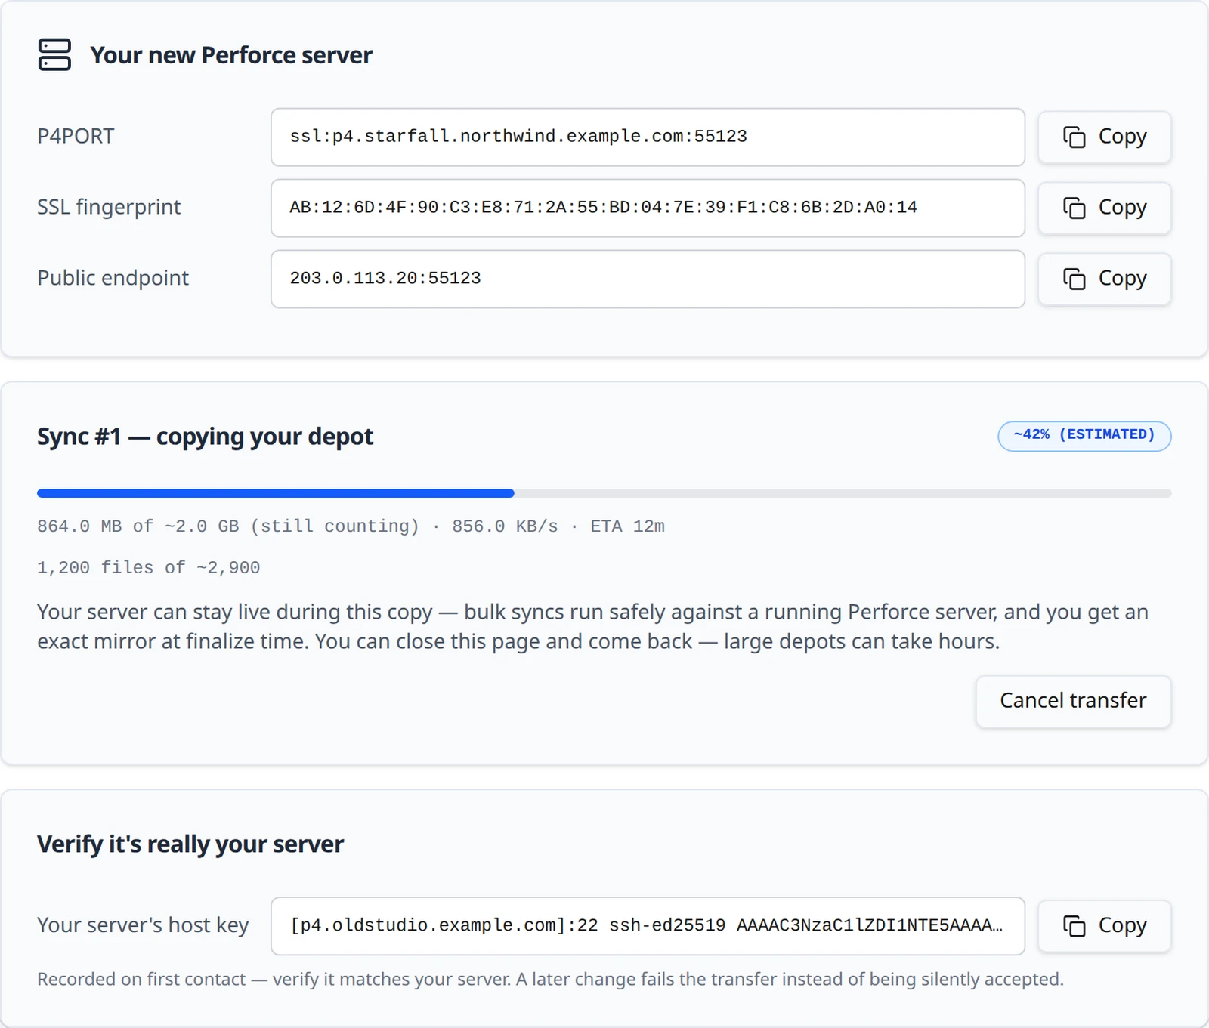Copy your server's host key
1209x1028 pixels.
pos(1104,925)
